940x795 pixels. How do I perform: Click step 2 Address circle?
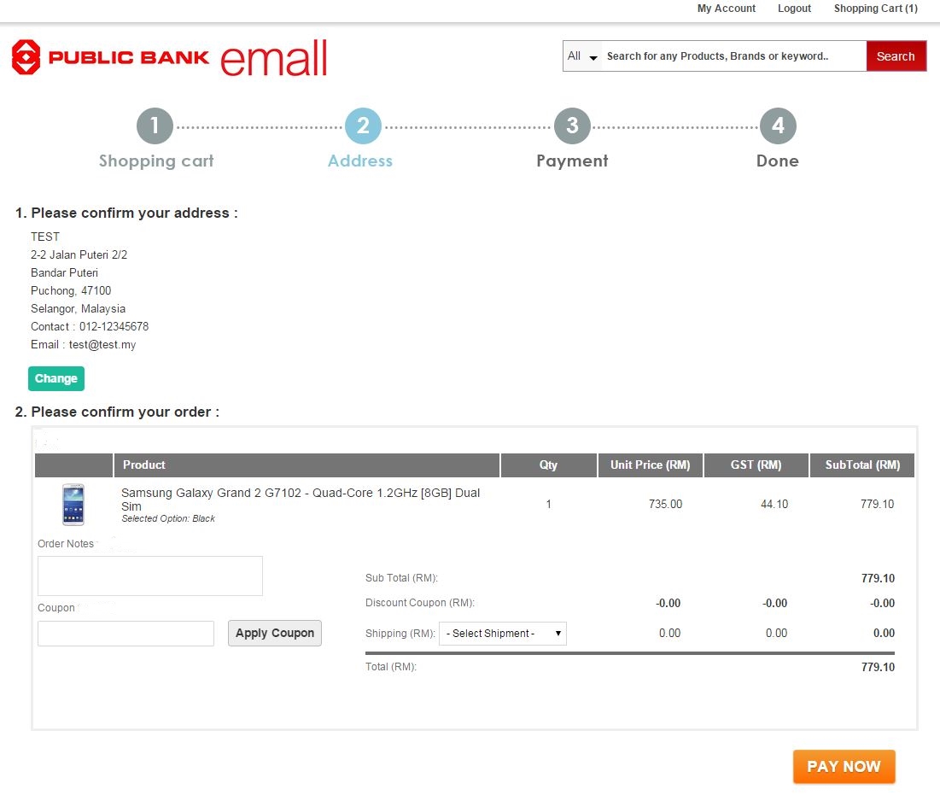coord(363,126)
